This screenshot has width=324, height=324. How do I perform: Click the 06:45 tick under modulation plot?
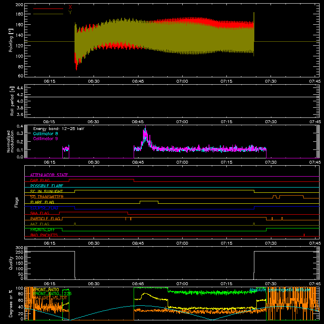click(x=138, y=162)
